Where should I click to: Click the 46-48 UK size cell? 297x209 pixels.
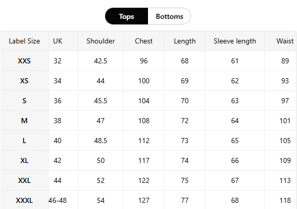pyautogui.click(x=57, y=200)
